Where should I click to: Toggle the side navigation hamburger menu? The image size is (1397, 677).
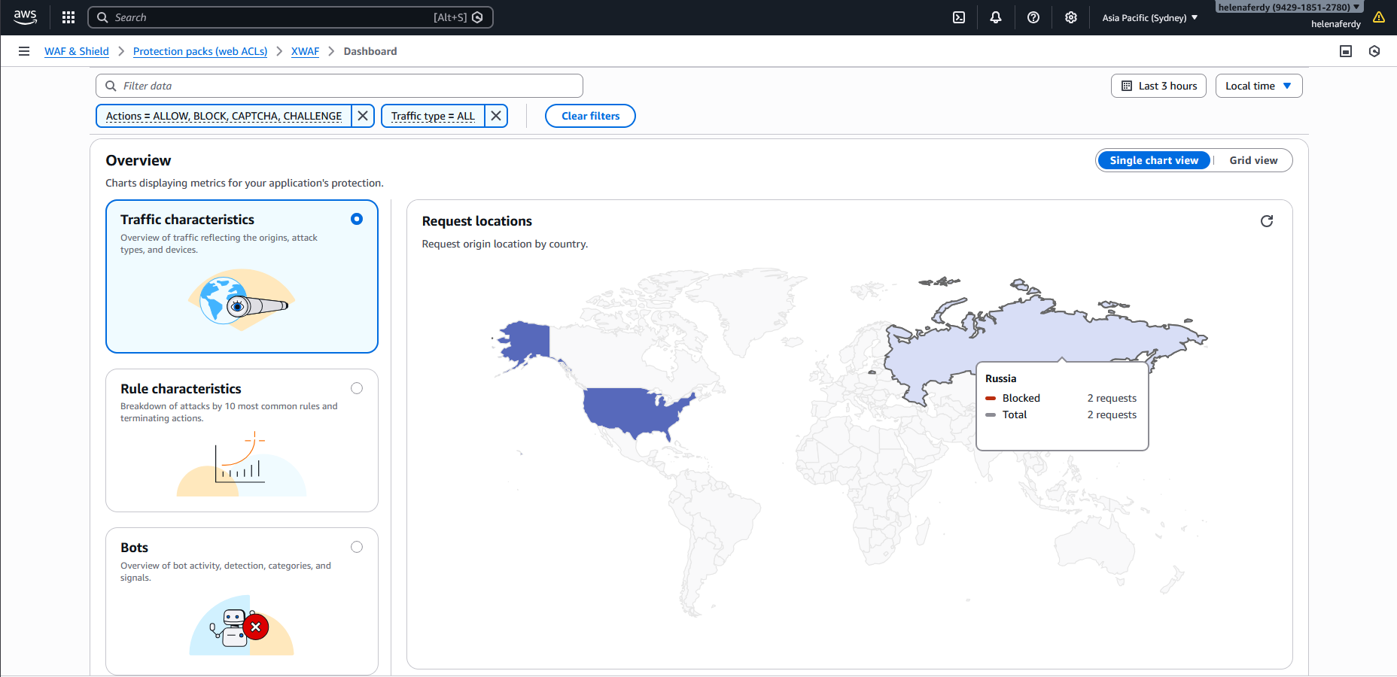click(x=24, y=51)
